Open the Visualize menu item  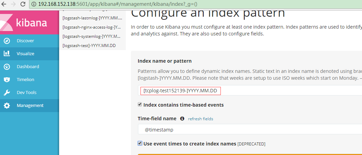[29, 54]
